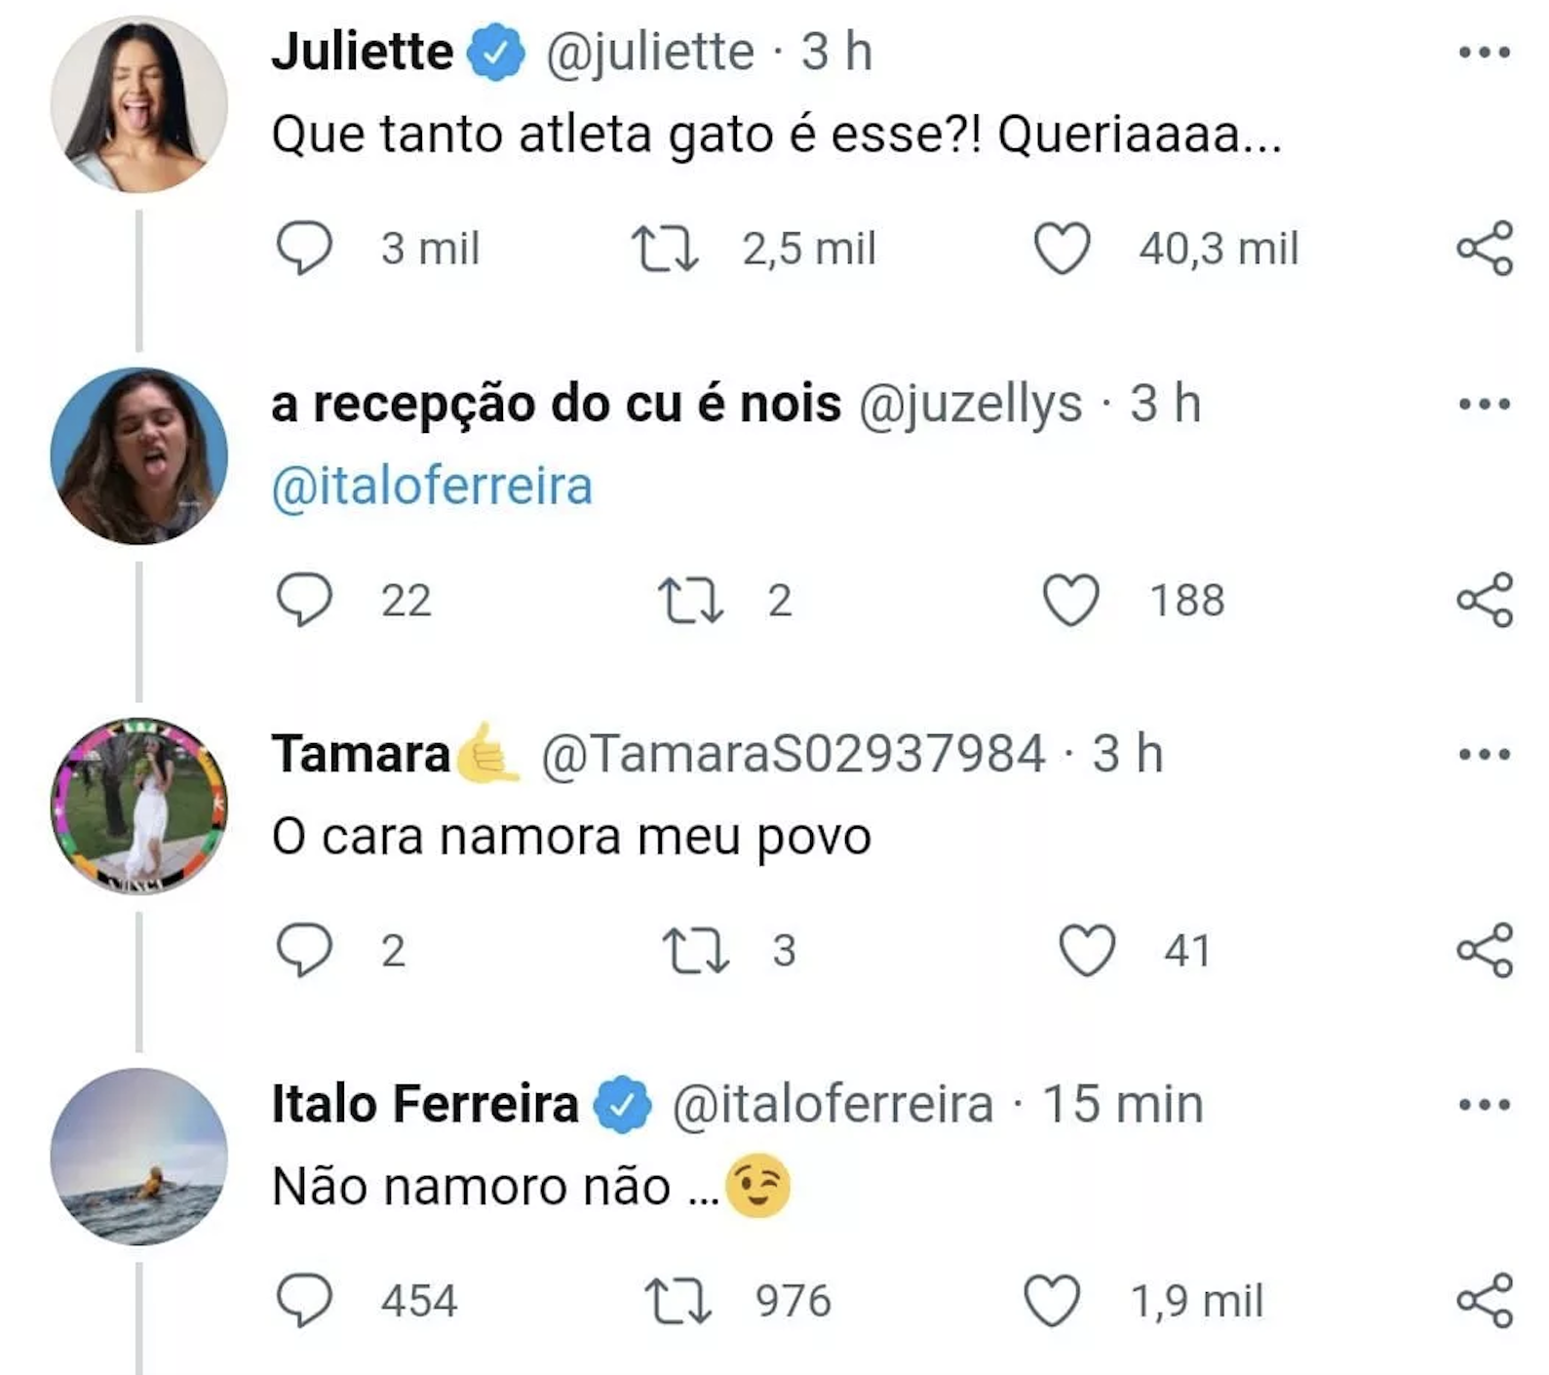Open the @italoferreira mention link
1549x1375 pixels.
pyautogui.click(x=432, y=487)
